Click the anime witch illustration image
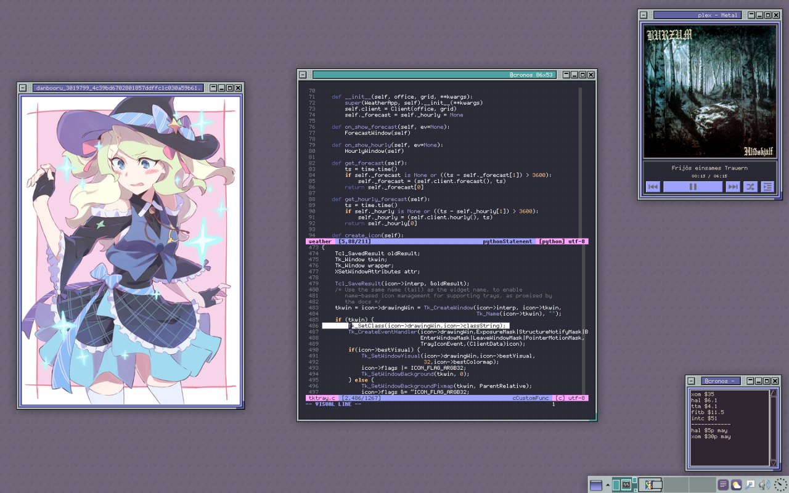 pos(131,250)
